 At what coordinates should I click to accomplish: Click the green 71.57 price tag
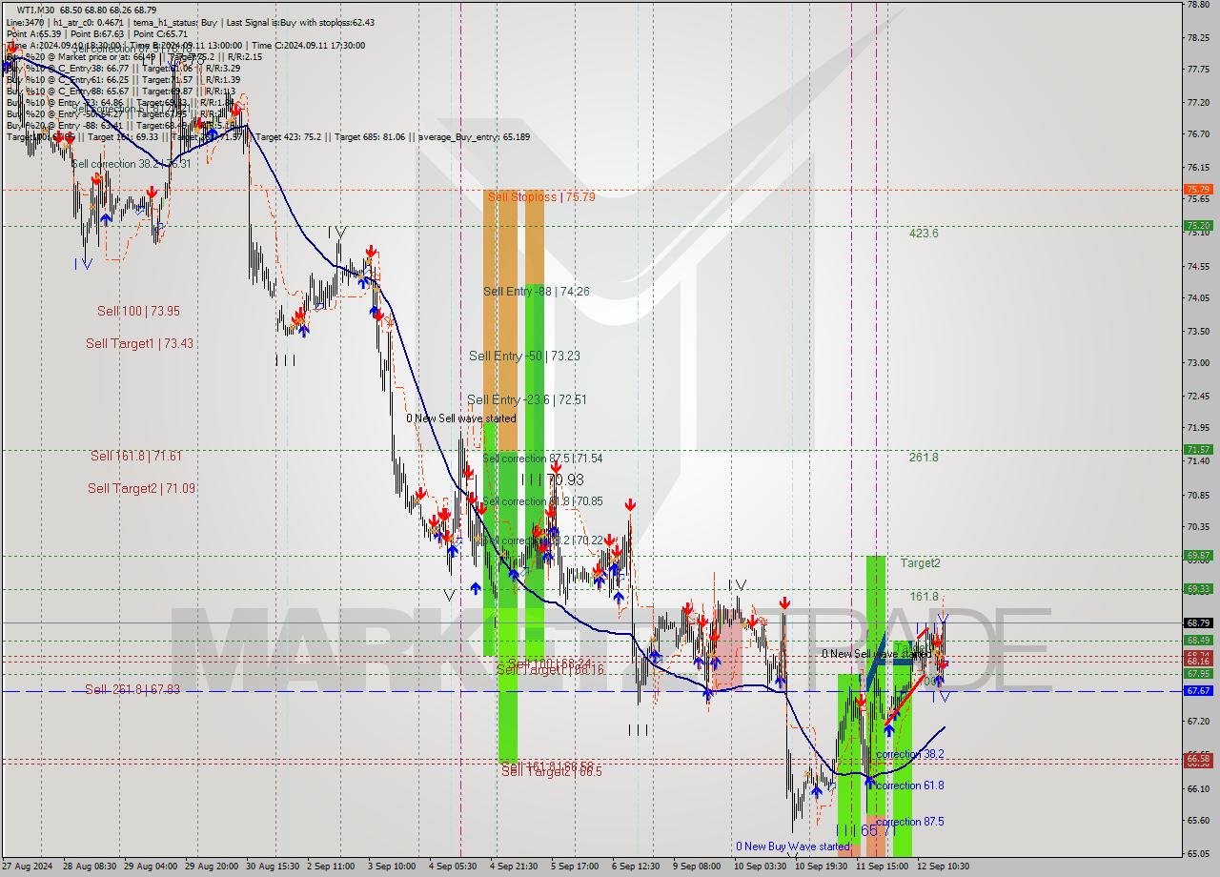point(1197,450)
